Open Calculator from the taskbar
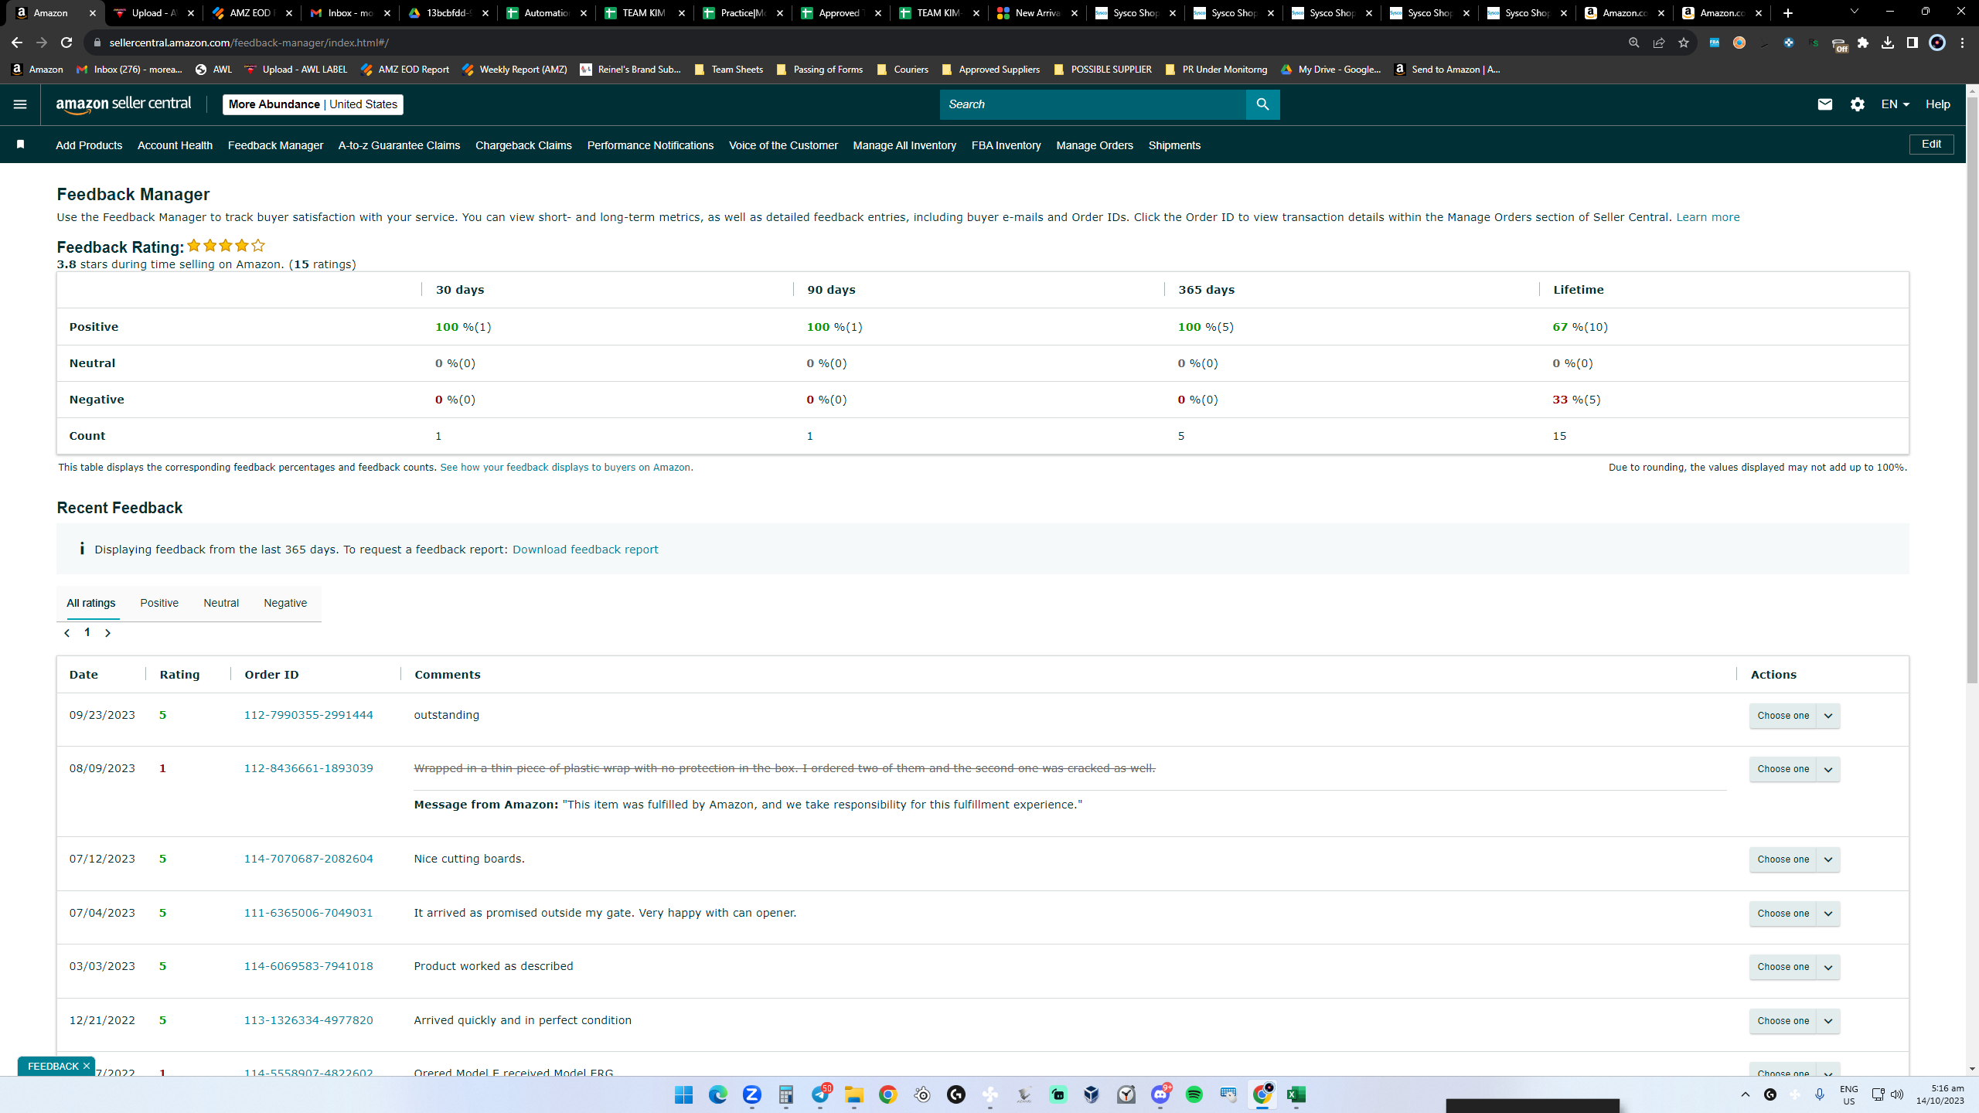Viewport: 1979px width, 1113px height. click(786, 1094)
